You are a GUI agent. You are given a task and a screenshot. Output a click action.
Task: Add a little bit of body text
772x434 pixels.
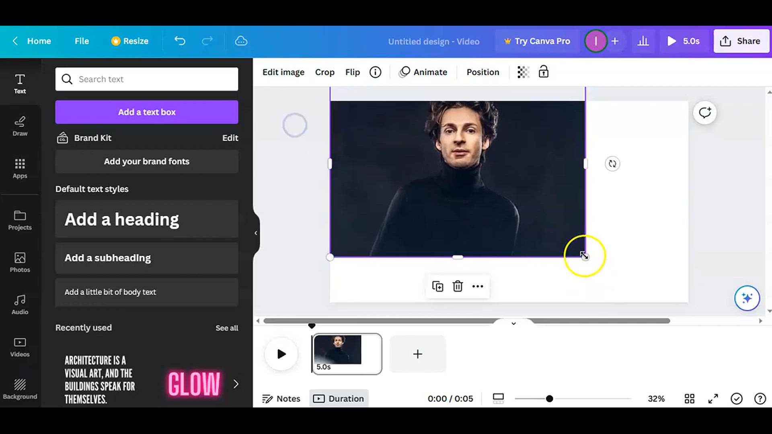click(147, 292)
